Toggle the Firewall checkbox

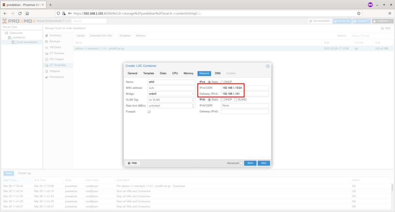coord(149,112)
